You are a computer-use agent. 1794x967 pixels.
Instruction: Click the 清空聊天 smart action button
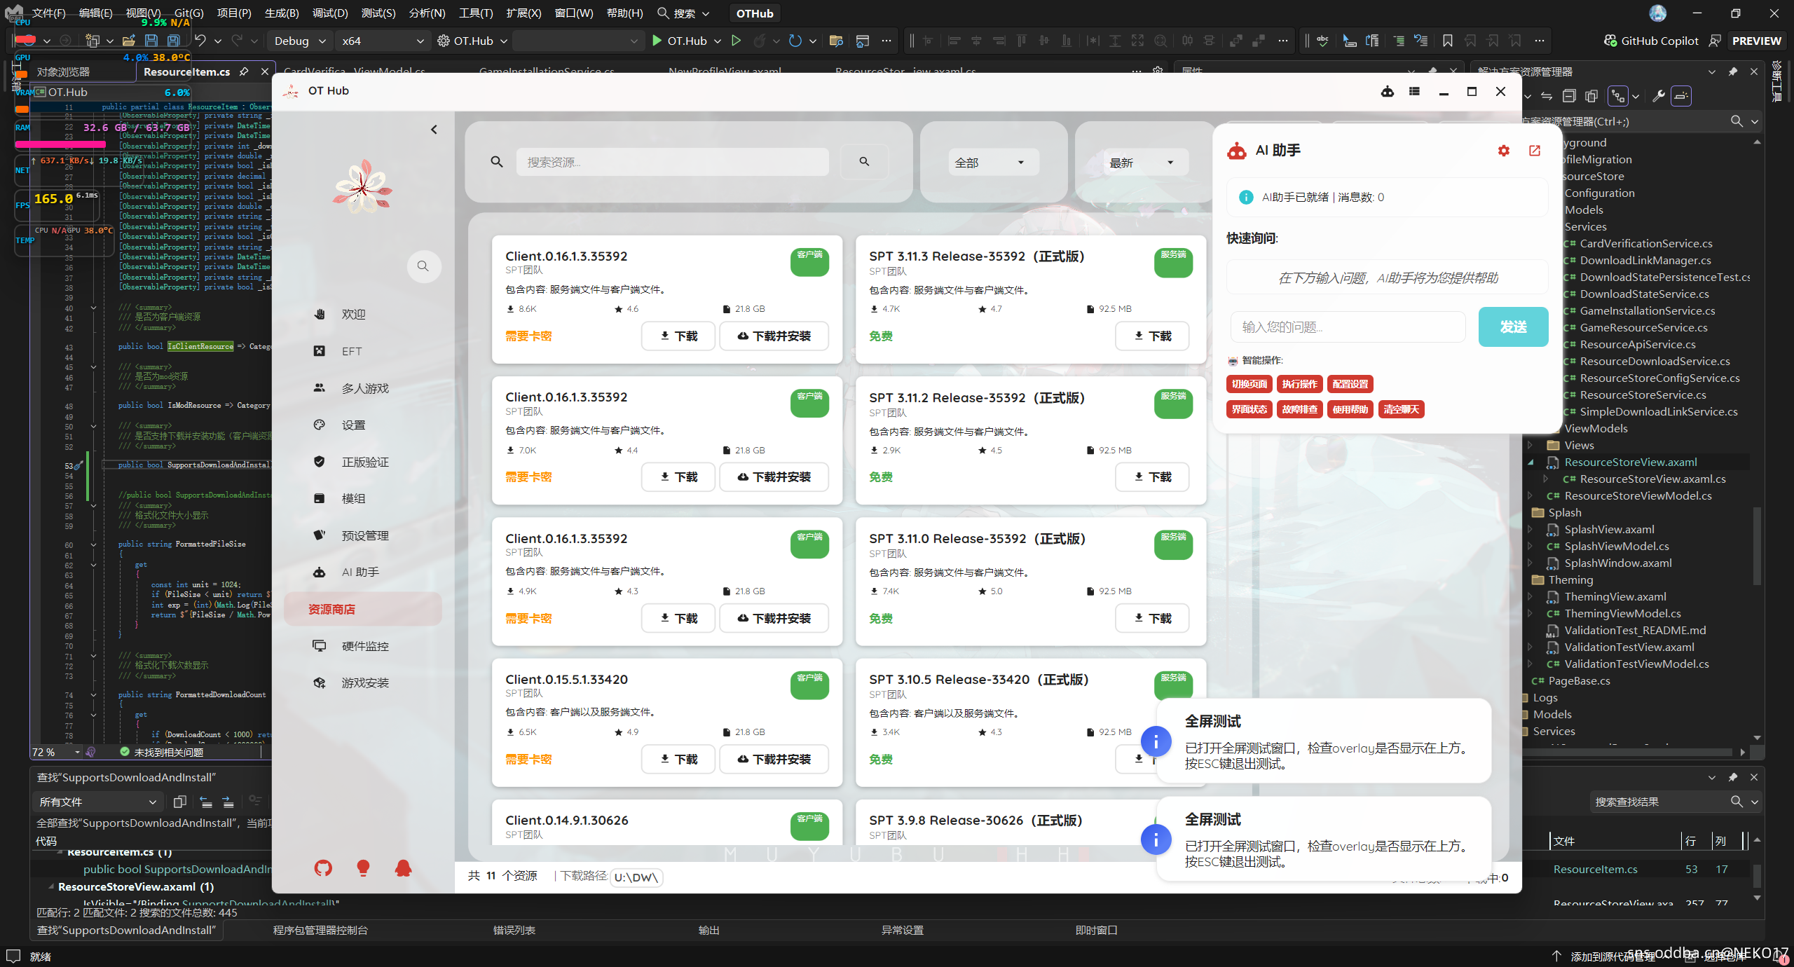point(1401,409)
